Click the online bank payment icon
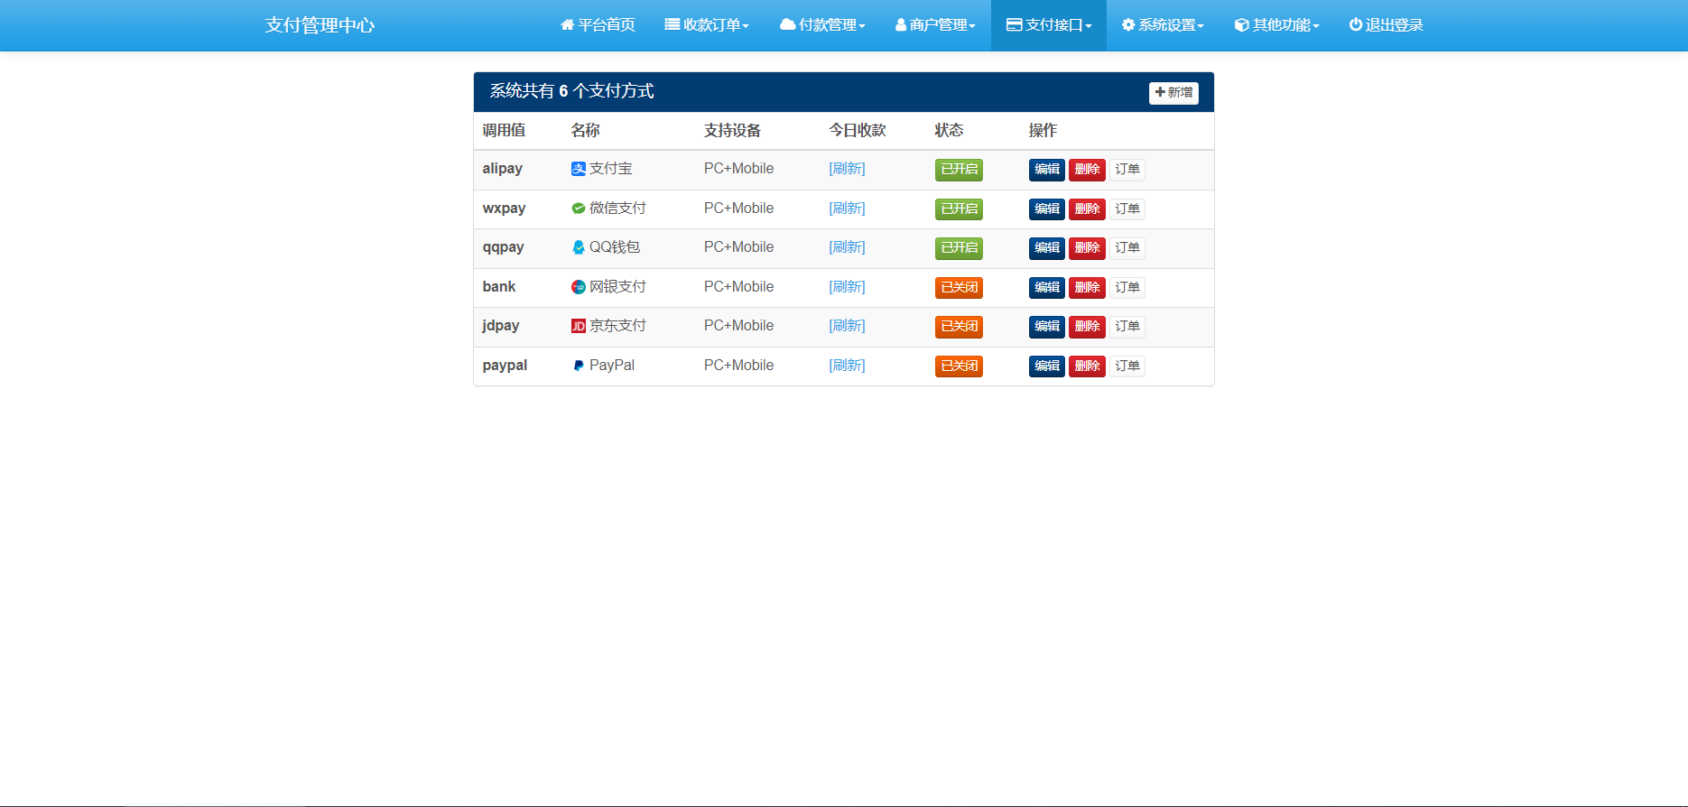 [579, 287]
